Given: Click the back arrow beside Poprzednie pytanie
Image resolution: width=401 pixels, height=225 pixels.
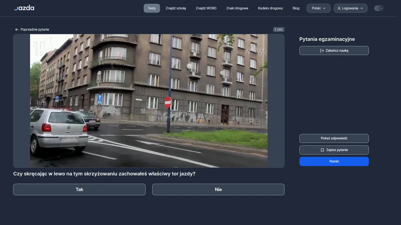Looking at the screenshot, I should pos(17,30).
